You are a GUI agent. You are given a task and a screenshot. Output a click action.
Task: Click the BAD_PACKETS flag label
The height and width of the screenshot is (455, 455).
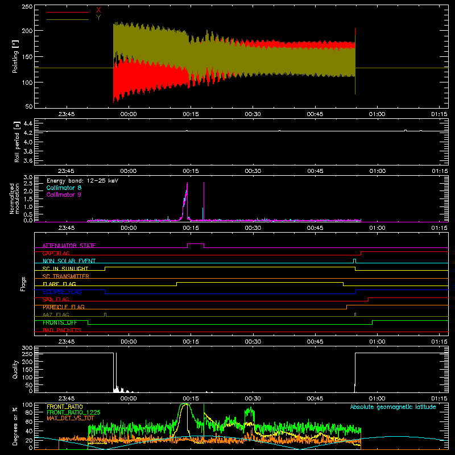[62, 330]
